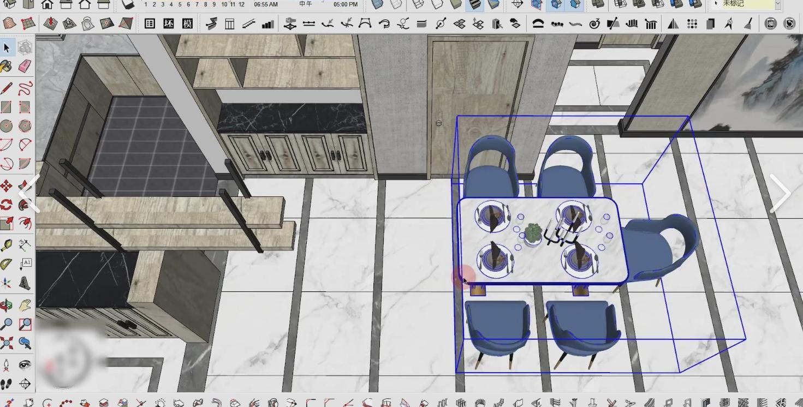Viewport: 803px width, 407px height.
Task: Choose the Move tool
Action: [x=7, y=187]
